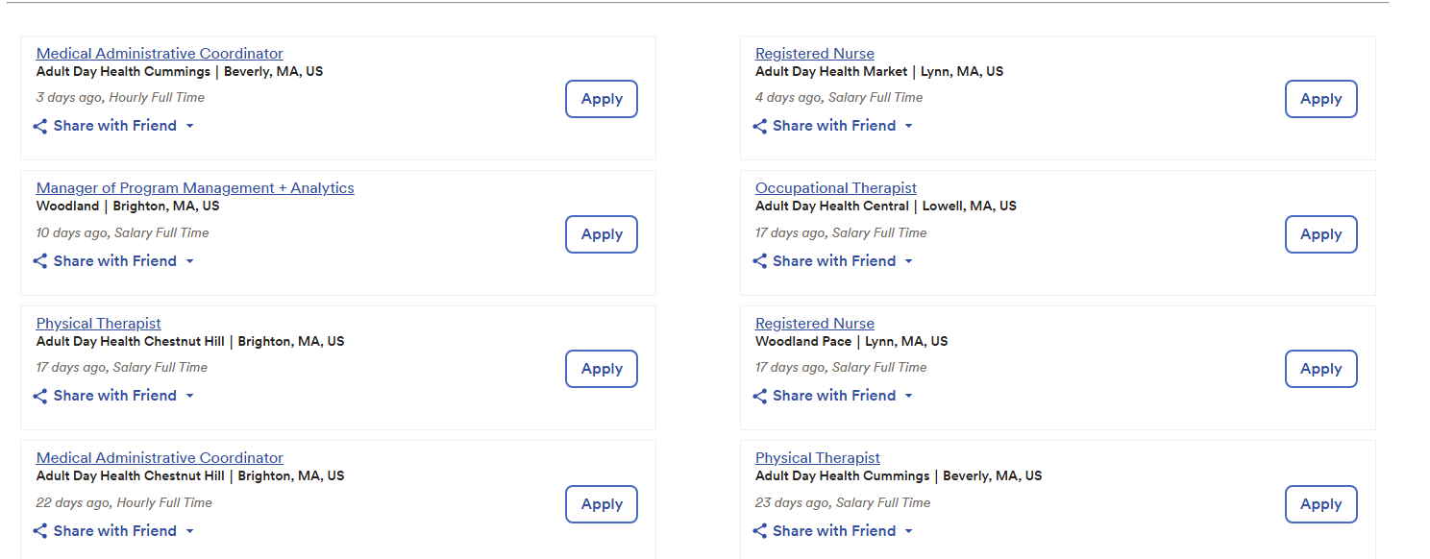
Task: Apply to the Occupational Therapist position
Action: (x=1320, y=234)
